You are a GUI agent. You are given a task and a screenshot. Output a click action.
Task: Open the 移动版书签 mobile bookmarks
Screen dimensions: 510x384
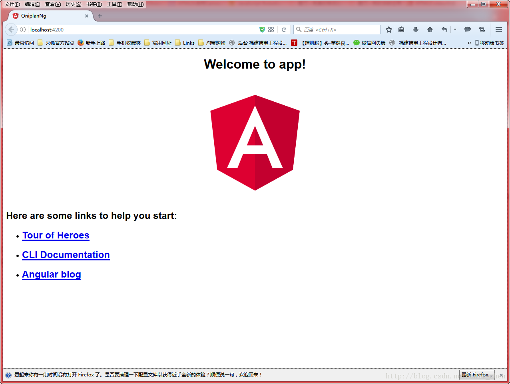[489, 43]
